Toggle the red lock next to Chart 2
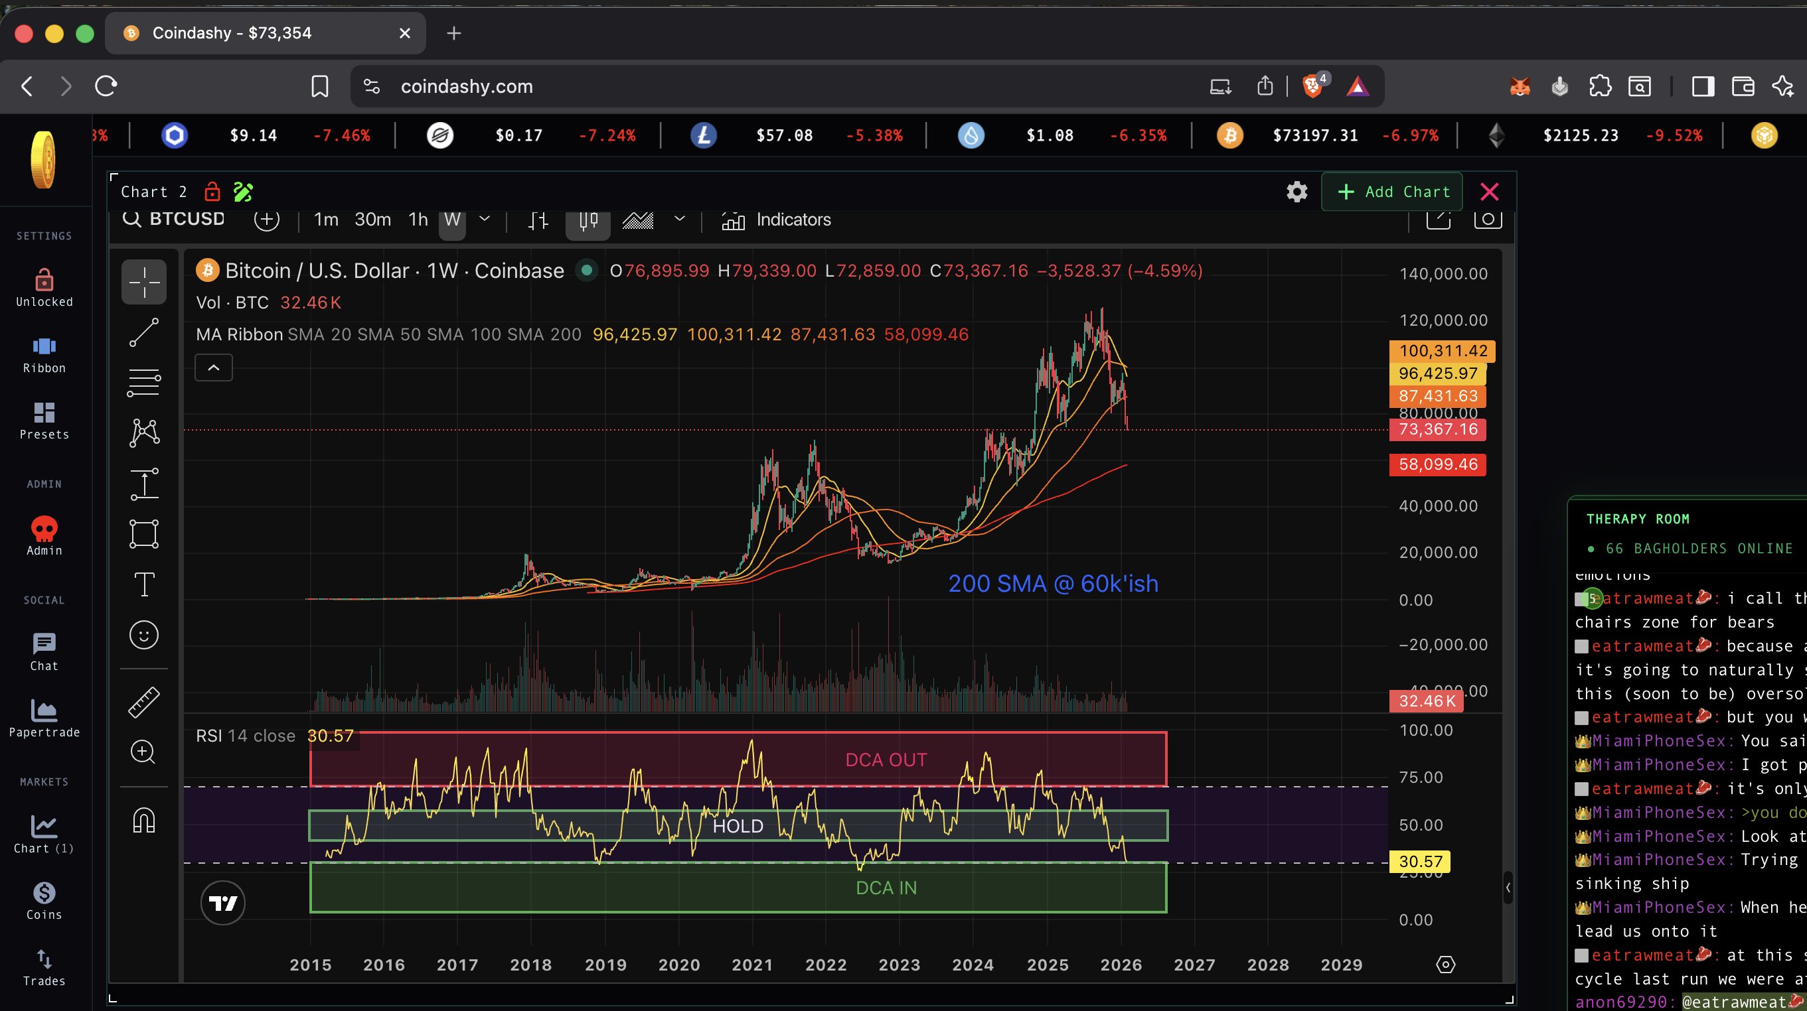Image resolution: width=1807 pixels, height=1011 pixels. tap(212, 192)
